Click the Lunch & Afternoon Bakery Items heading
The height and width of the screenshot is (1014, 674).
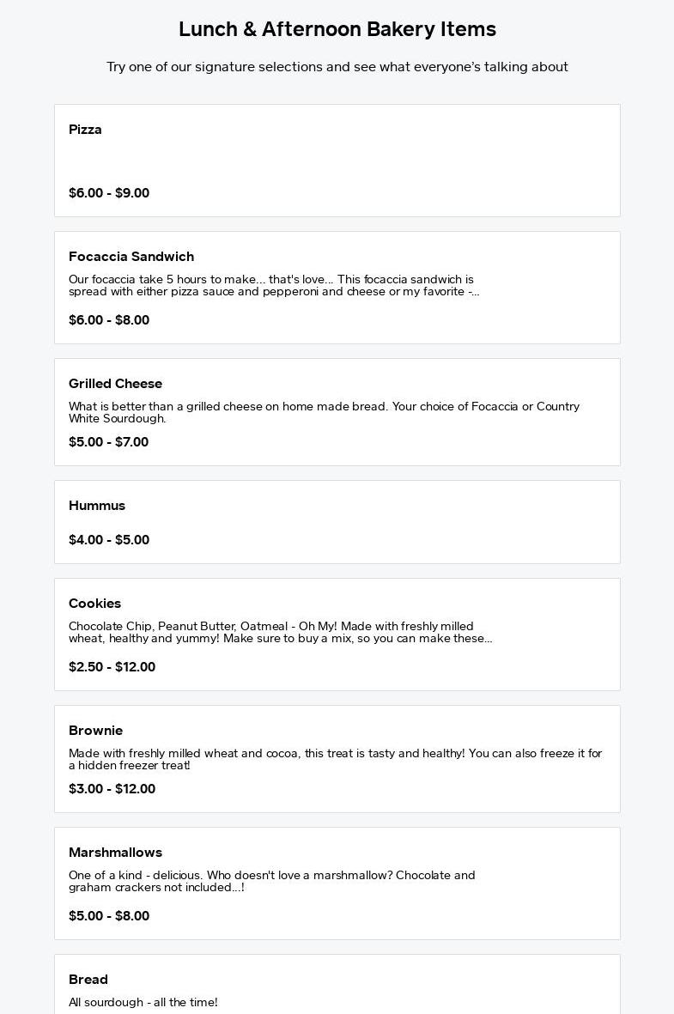337,29
